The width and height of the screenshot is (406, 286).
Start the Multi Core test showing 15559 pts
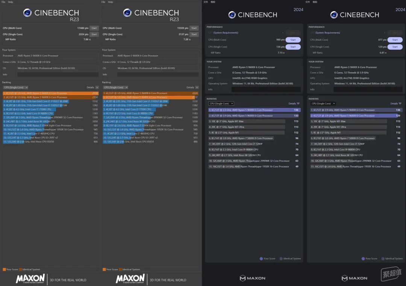click(x=194, y=28)
